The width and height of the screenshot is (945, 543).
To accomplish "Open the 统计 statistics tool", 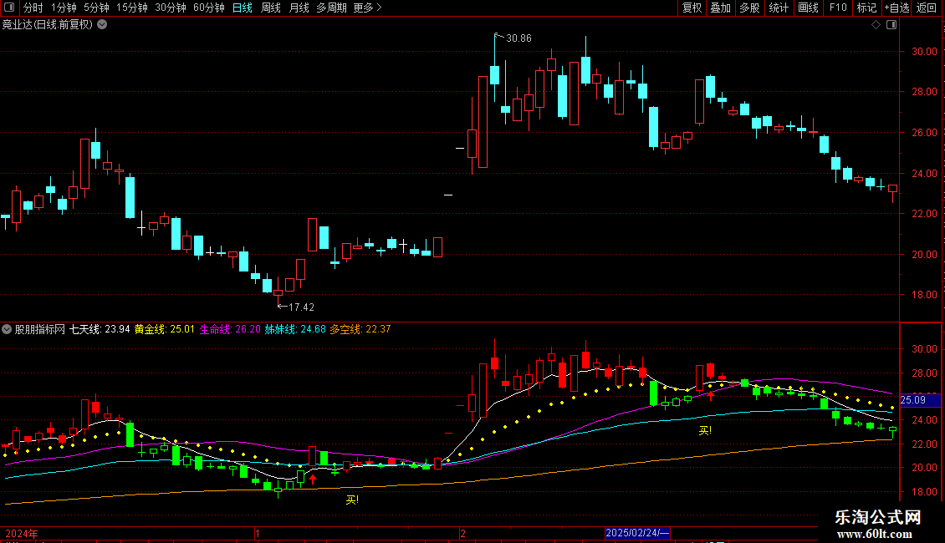I will click(779, 8).
